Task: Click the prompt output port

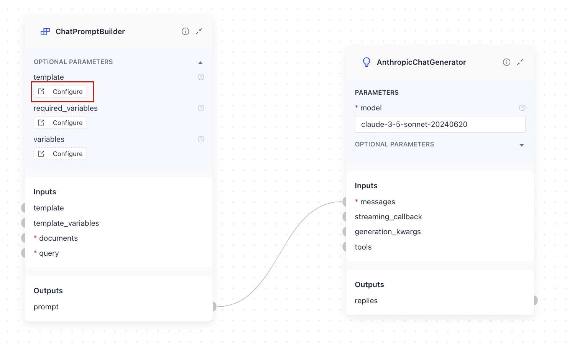Action: tap(215, 307)
